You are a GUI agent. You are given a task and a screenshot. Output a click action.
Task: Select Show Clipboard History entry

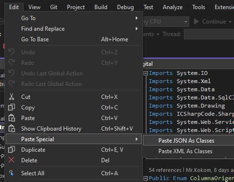[74, 129]
